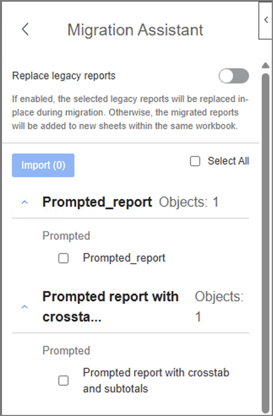Enable the Replace legacy reports toggle

coord(234,76)
